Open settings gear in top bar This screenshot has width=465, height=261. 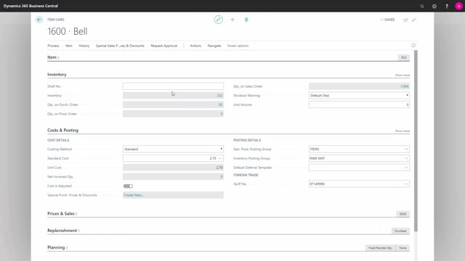point(434,6)
